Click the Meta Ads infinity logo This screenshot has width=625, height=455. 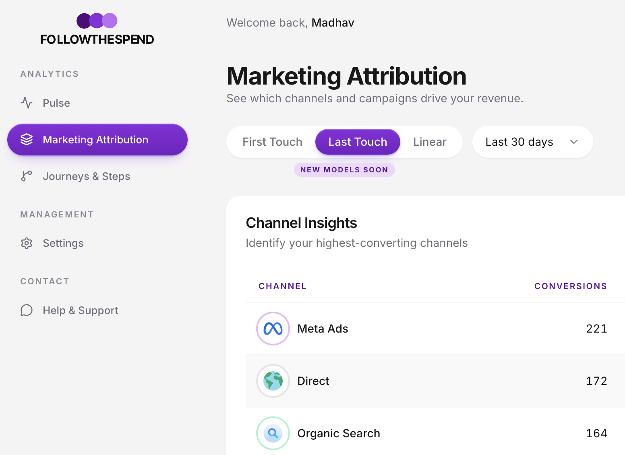point(273,329)
